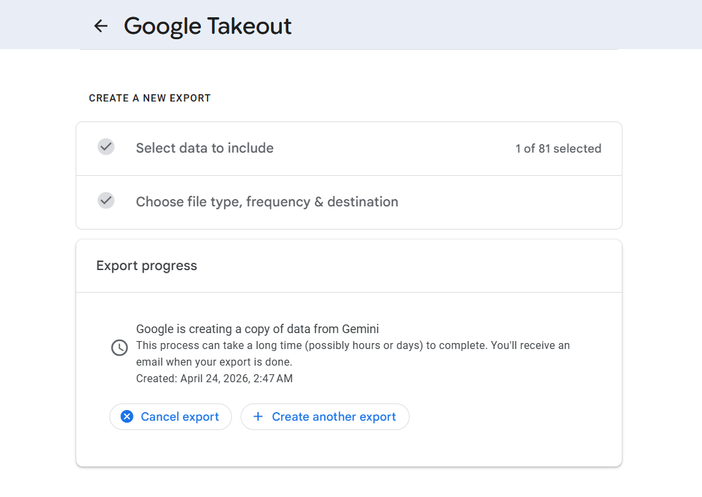Click the CREATE A NEW EXPORT heading
The image size is (702, 497).
(150, 98)
